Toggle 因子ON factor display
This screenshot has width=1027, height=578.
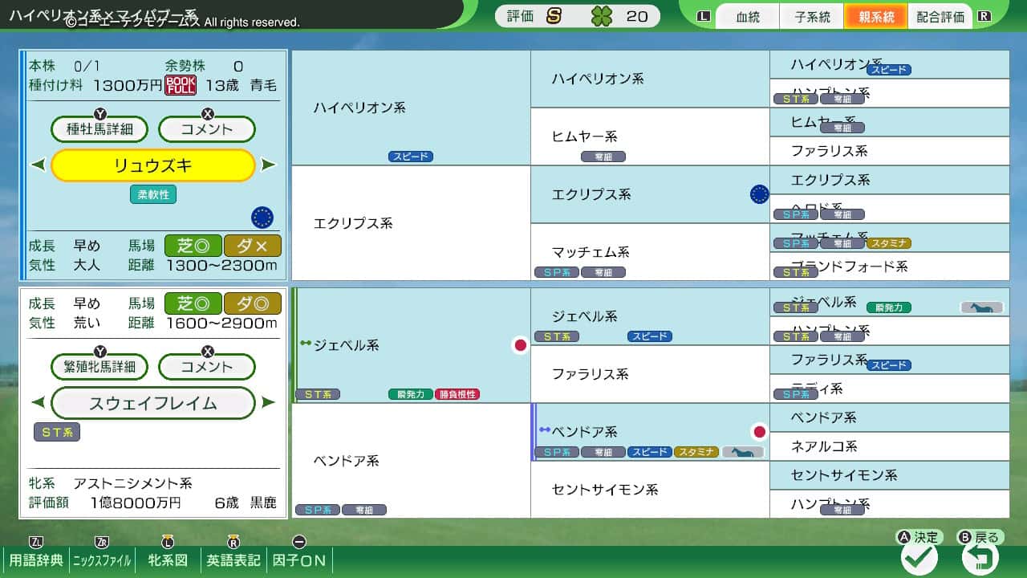(298, 562)
